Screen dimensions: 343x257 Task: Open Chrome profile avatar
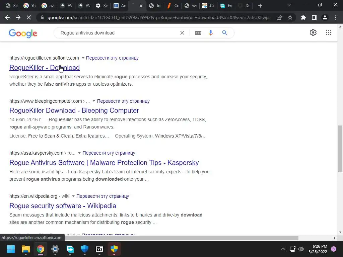pos(325,17)
